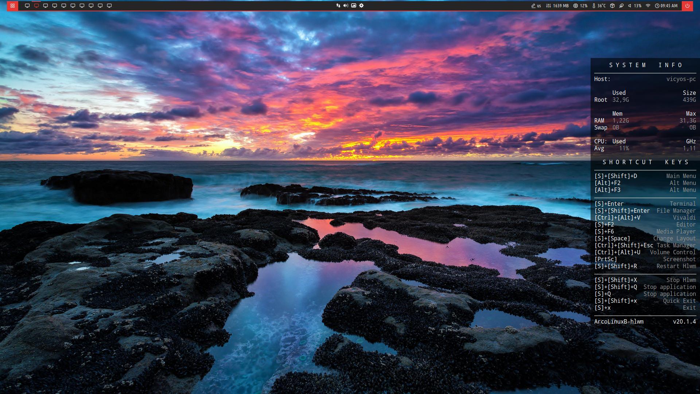700x394 pixels.
Task: Click the '[S]+Enter' Terminal line
Action: tap(645, 204)
